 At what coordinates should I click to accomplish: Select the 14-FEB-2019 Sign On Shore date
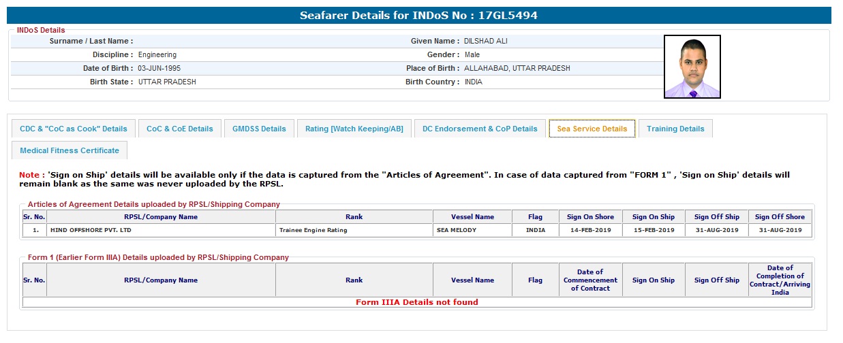tap(590, 230)
